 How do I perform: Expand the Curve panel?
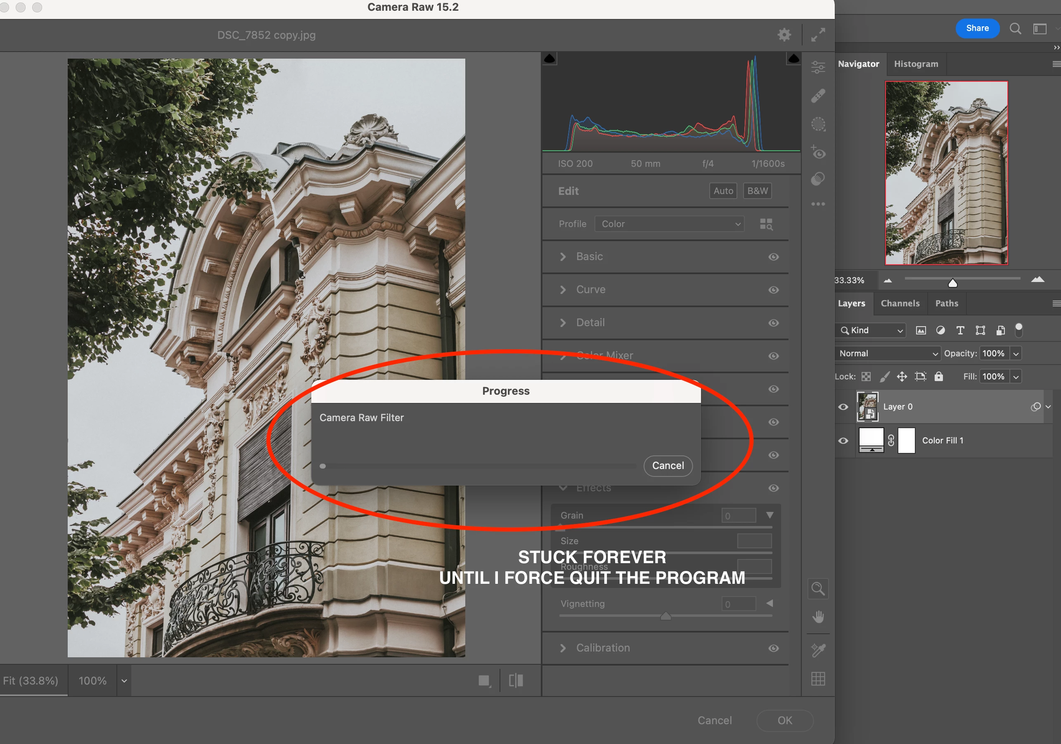pyautogui.click(x=563, y=290)
